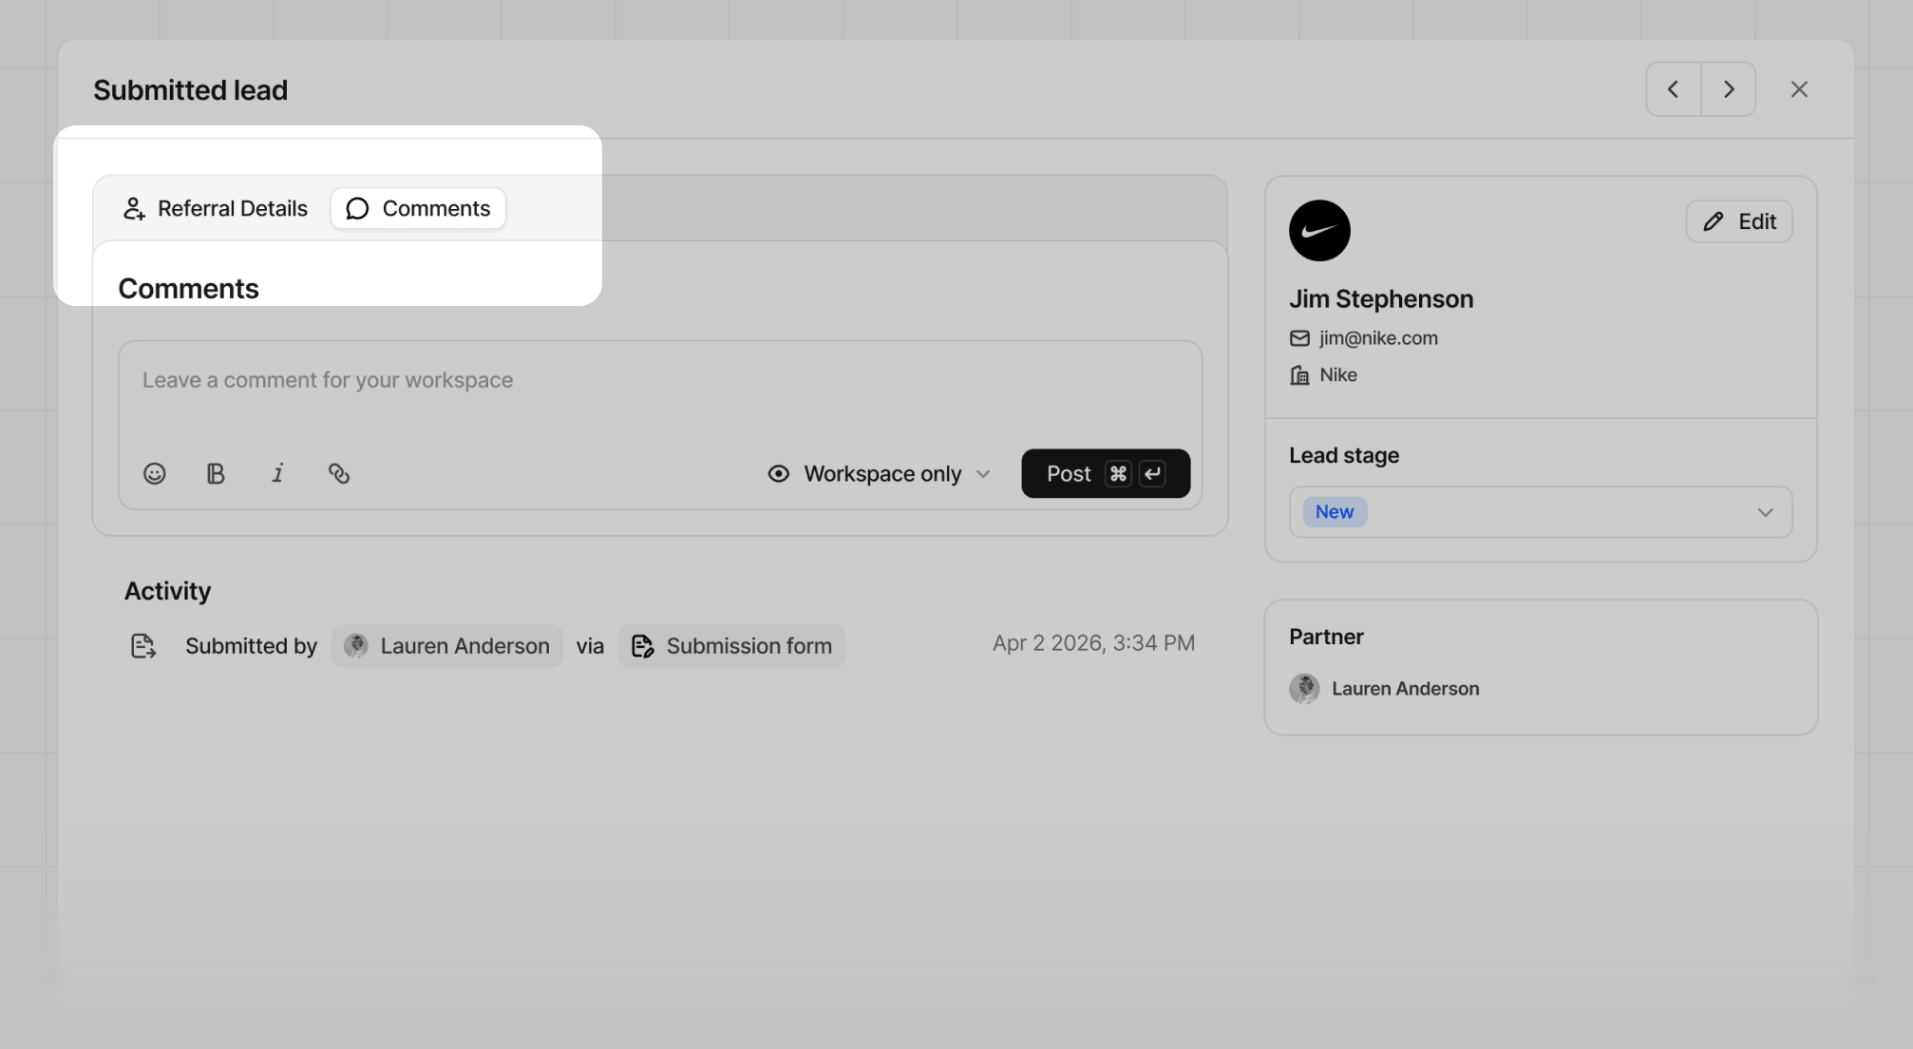Open the Workspace only visibility dropdown

pos(880,473)
